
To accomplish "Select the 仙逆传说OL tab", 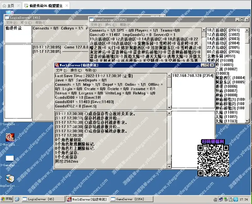I will 46,6.
